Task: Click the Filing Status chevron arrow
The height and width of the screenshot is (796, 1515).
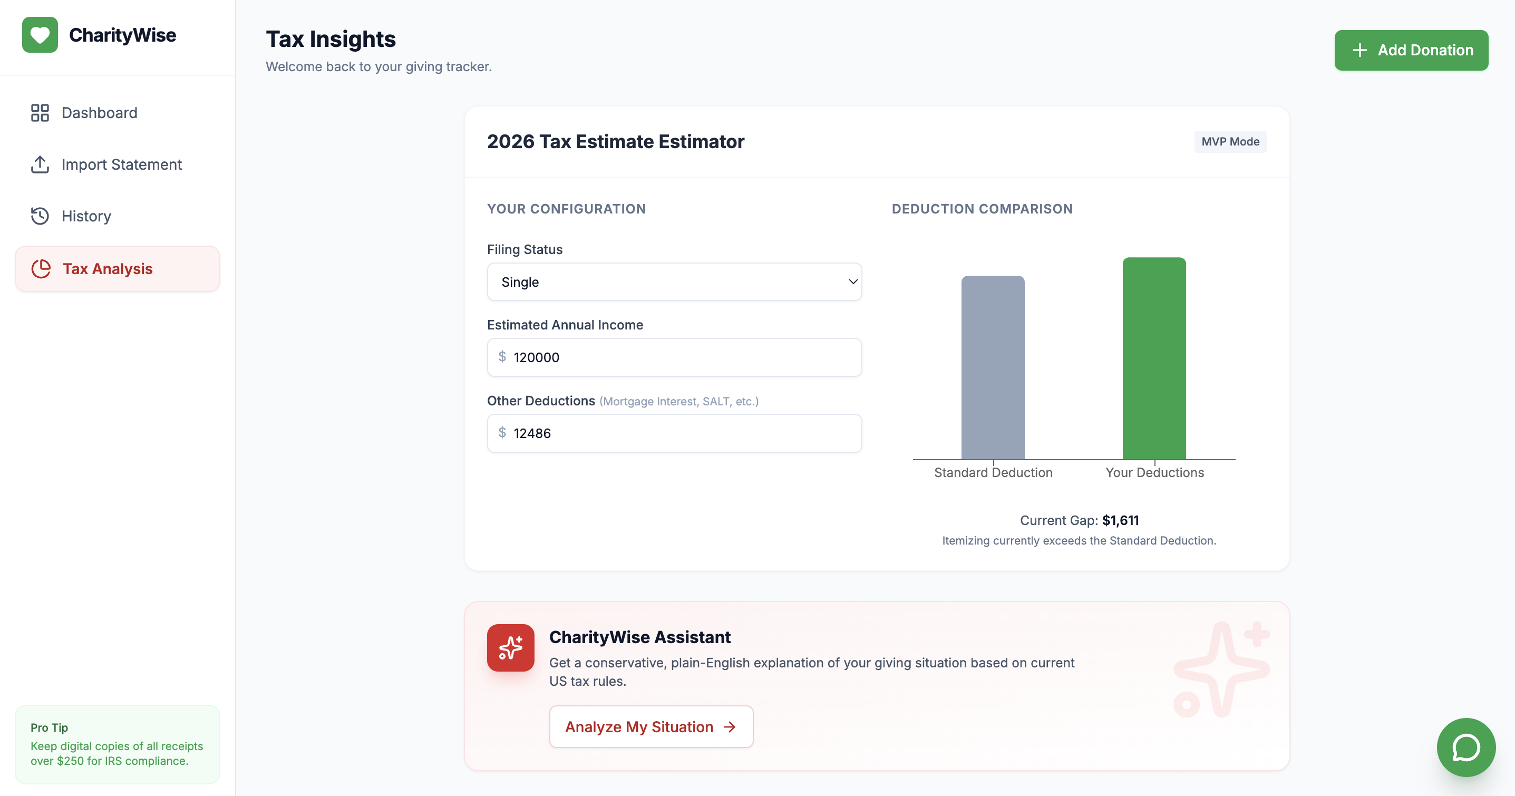Action: (x=853, y=282)
